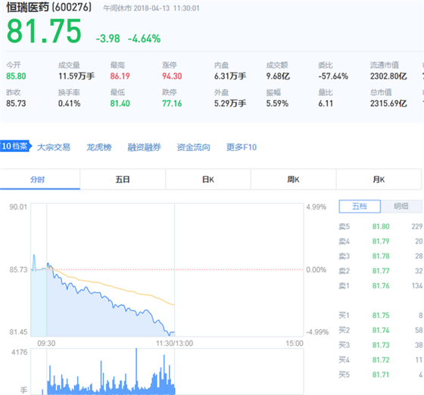Click the 卖2 price 81.77
Screen dimensions: 424x395
[381, 271]
